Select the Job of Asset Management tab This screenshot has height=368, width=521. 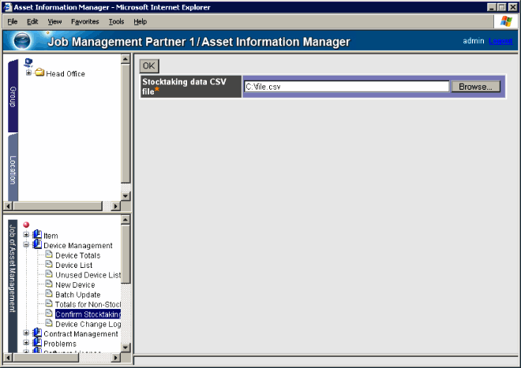[x=13, y=285]
